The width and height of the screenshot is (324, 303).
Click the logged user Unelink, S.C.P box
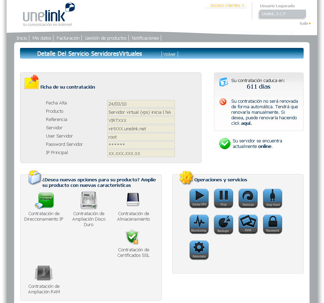pyautogui.click(x=283, y=14)
